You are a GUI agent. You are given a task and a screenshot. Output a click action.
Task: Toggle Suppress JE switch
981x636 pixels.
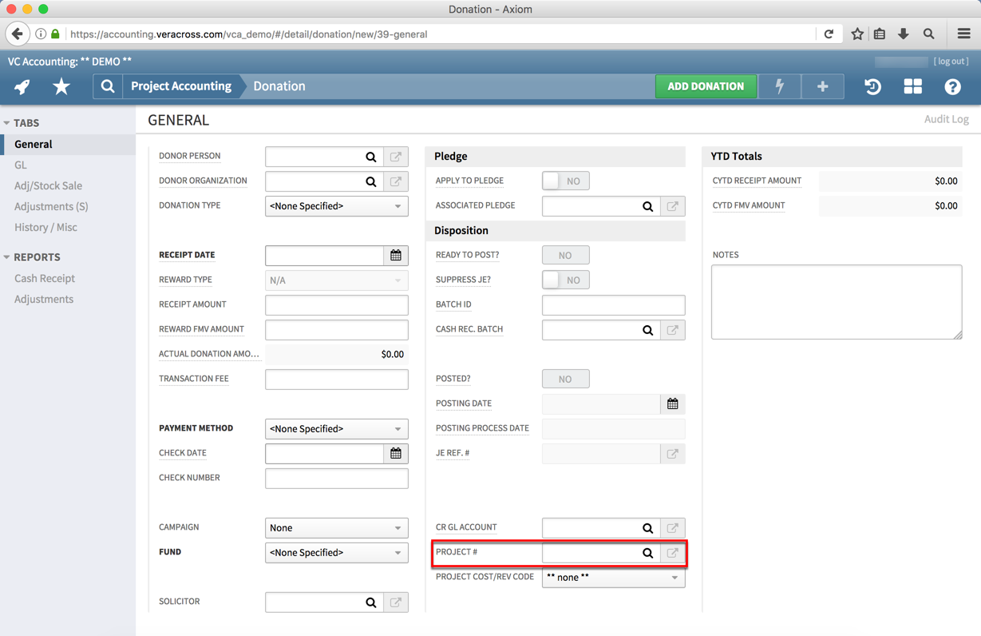[566, 280]
